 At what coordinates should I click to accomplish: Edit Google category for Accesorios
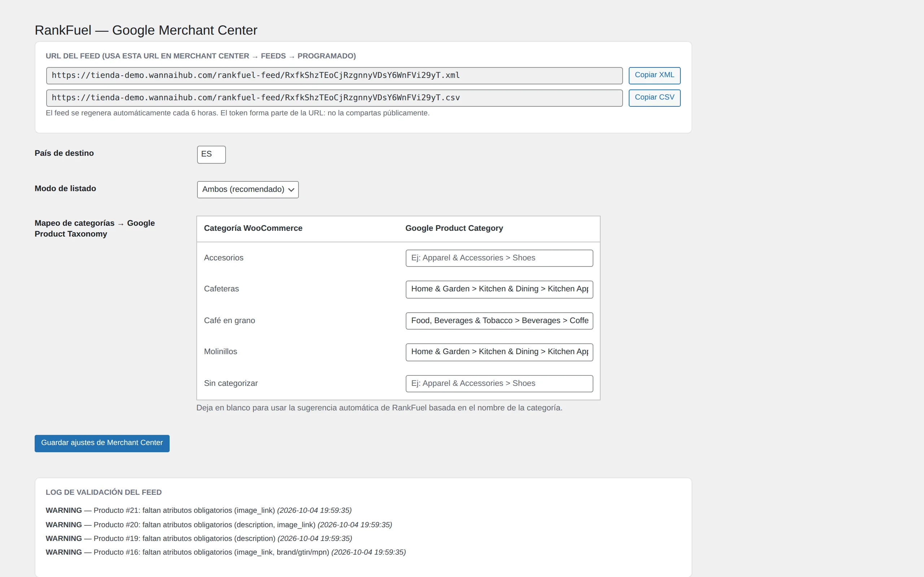499,258
